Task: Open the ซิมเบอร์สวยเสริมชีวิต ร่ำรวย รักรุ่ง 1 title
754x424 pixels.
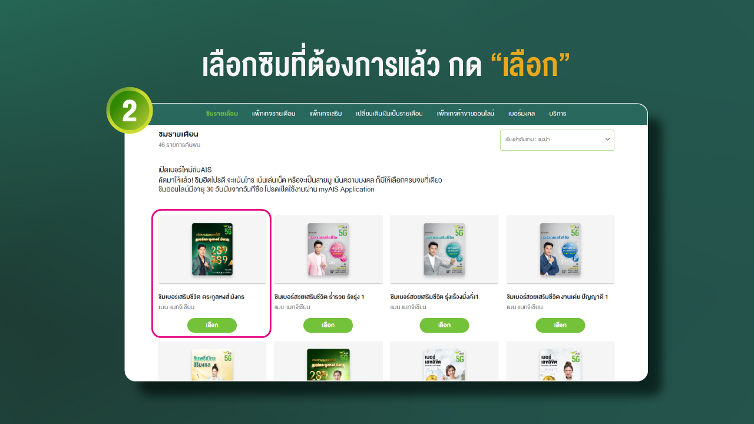Action: [319, 297]
